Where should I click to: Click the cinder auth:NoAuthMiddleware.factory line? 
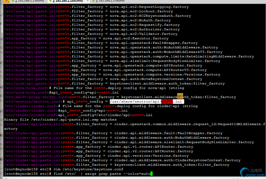tap(117, 138)
